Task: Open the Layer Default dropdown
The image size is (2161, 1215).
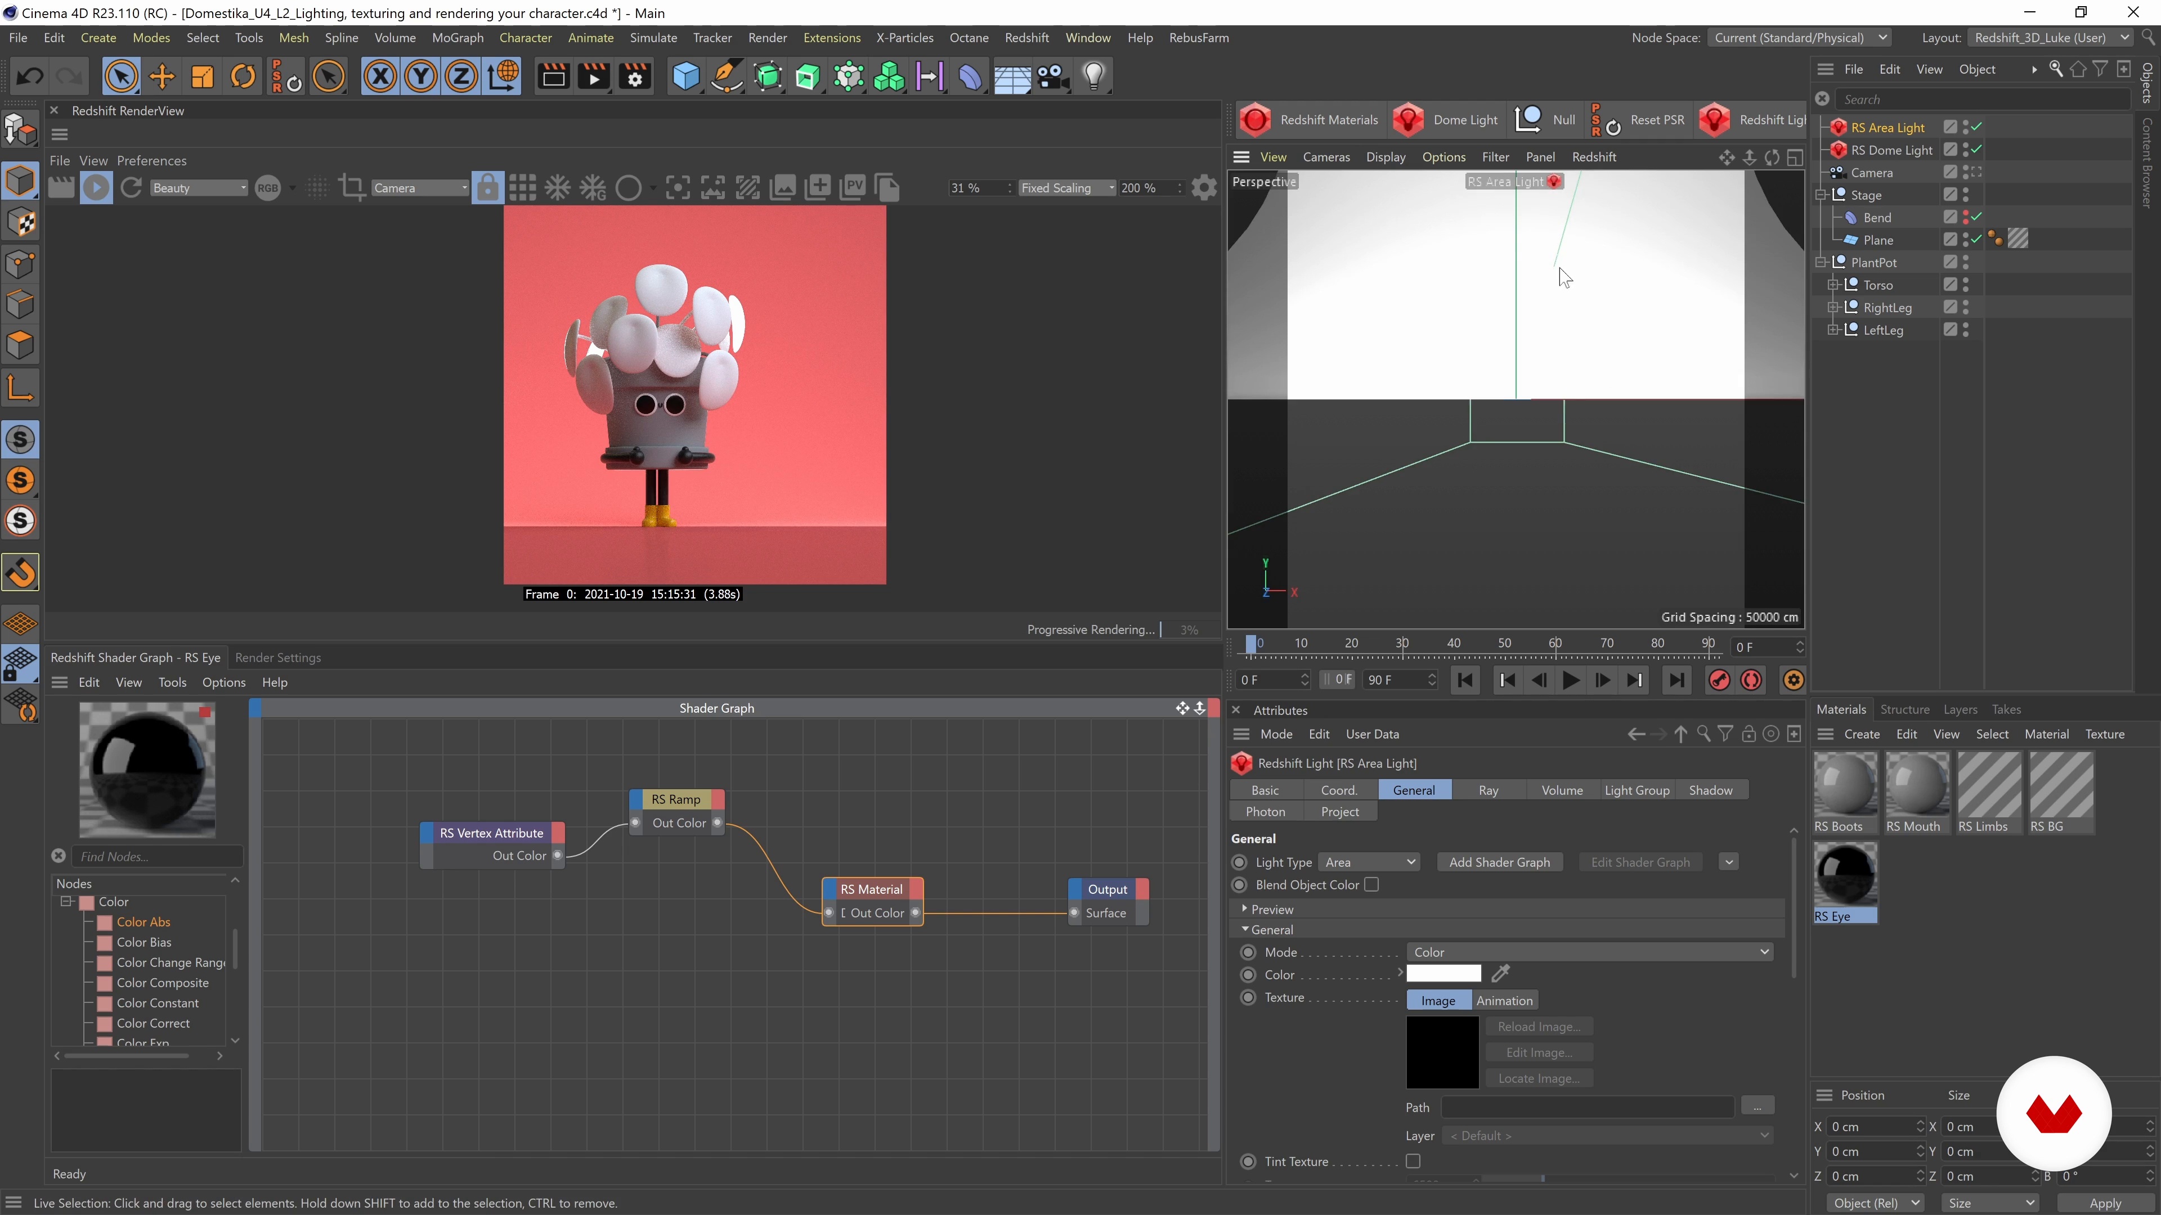Action: [x=1608, y=1135]
